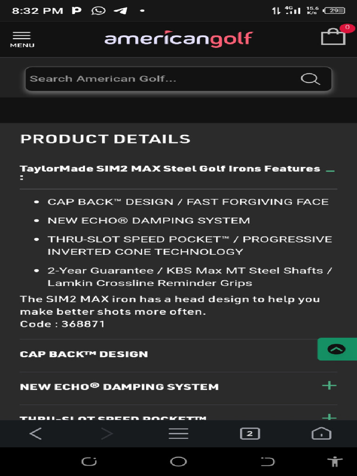Tap the green scroll-to-top arrow
Image resolution: width=357 pixels, height=476 pixels.
pos(337,349)
